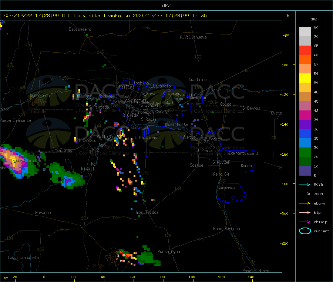Click the cyan 'current' ellipse symbol
This screenshot has height=282, width=333.
(305, 231)
